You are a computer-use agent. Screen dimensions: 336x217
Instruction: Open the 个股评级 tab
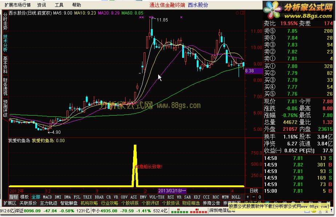click(x=151, y=203)
